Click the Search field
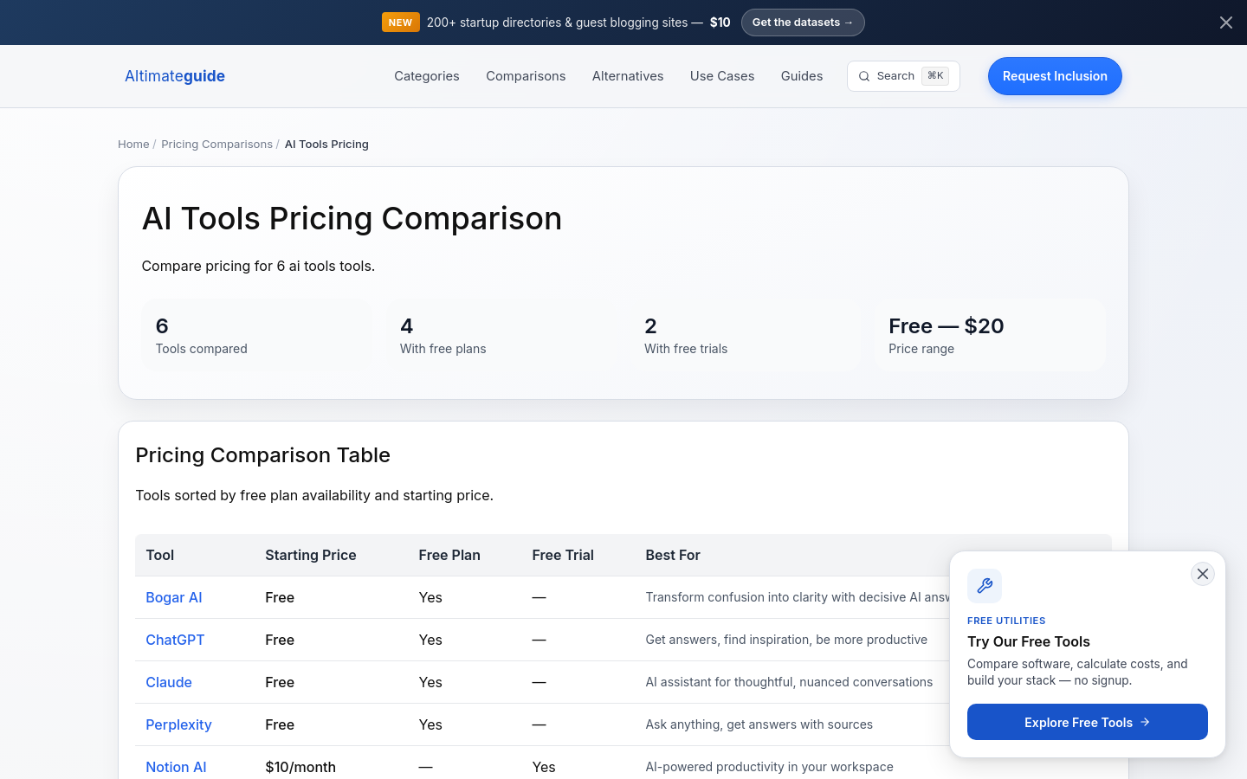The width and height of the screenshot is (1247, 779). [x=903, y=76]
